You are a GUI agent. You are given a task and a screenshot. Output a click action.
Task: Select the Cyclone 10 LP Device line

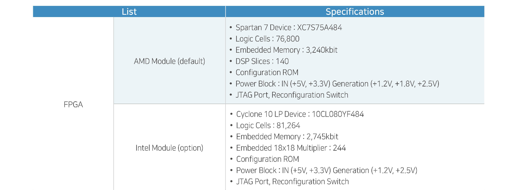(300, 114)
